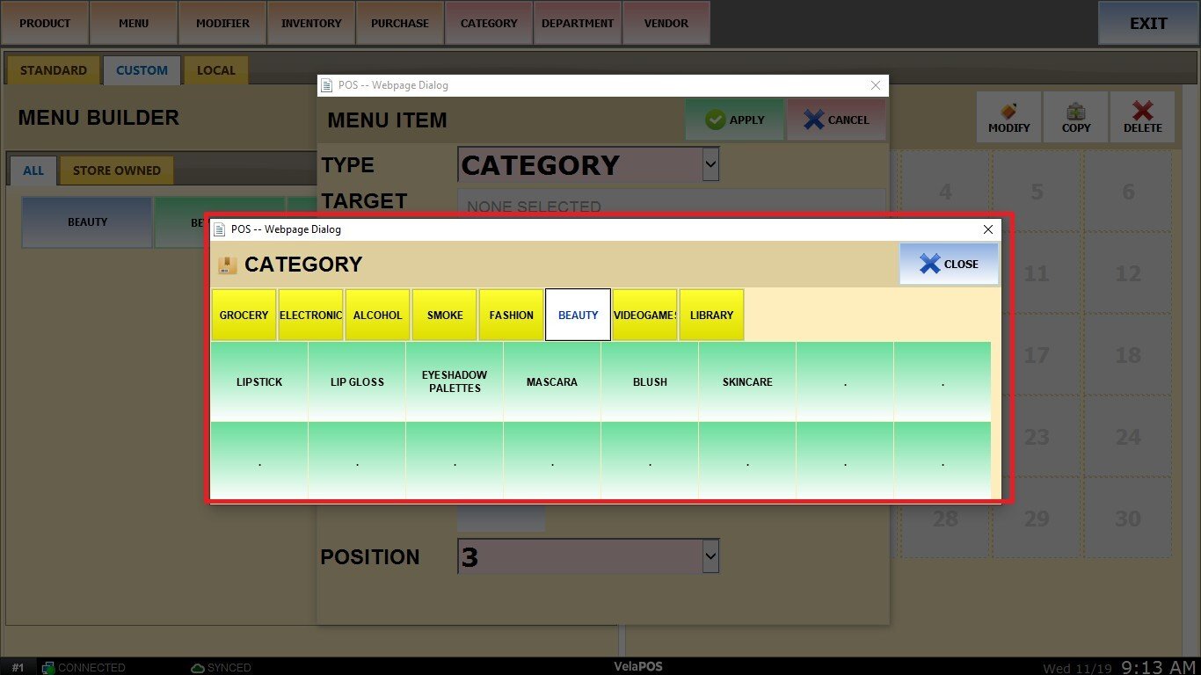Open the Alcohol category tab
Image resolution: width=1201 pixels, height=675 pixels.
[377, 315]
